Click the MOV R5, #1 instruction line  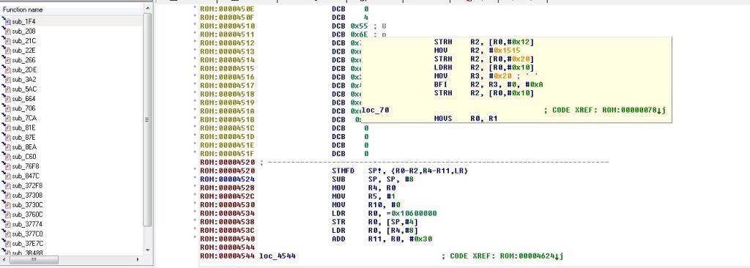pyautogui.click(x=363, y=196)
